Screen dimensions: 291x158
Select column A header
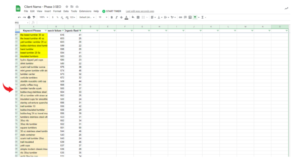tap(34, 27)
